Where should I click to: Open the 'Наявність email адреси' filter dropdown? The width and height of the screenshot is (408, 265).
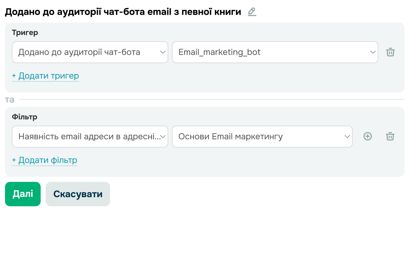tap(90, 137)
